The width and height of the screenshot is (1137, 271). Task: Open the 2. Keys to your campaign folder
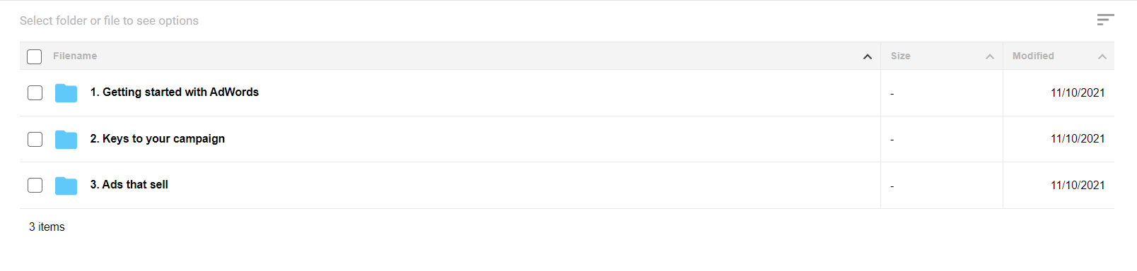click(158, 138)
